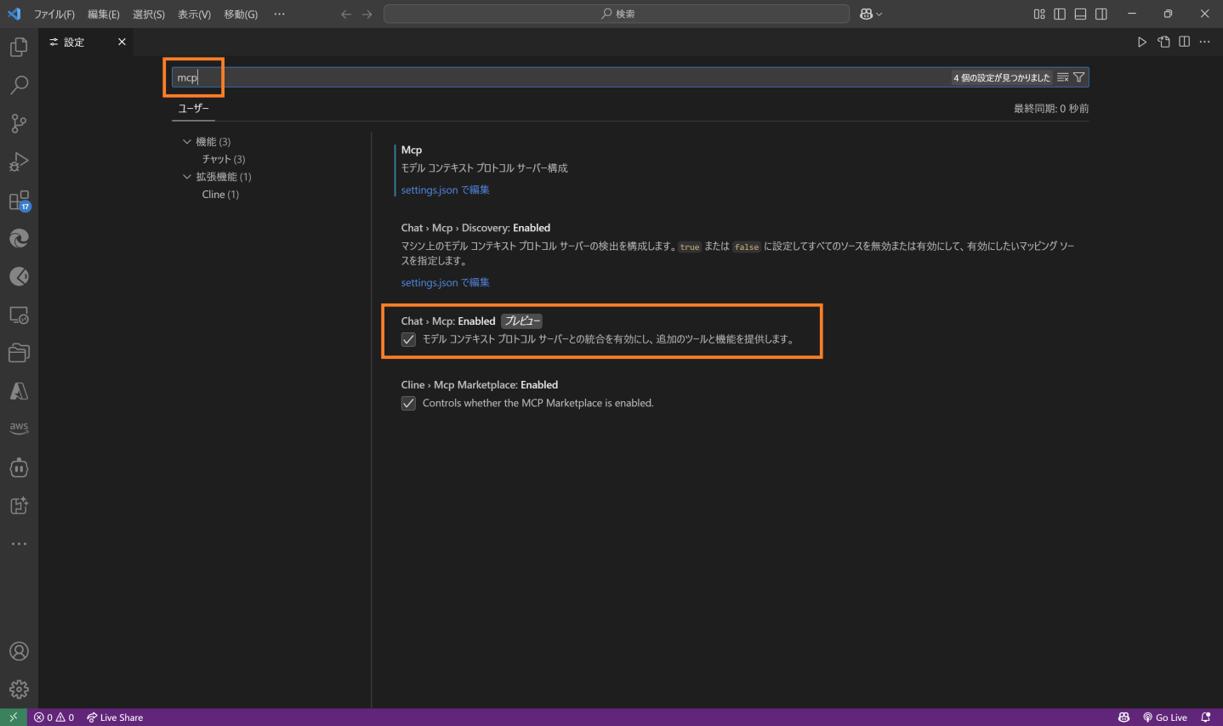Open Extensions view with badge
This screenshot has width=1223, height=726.
(x=19, y=201)
